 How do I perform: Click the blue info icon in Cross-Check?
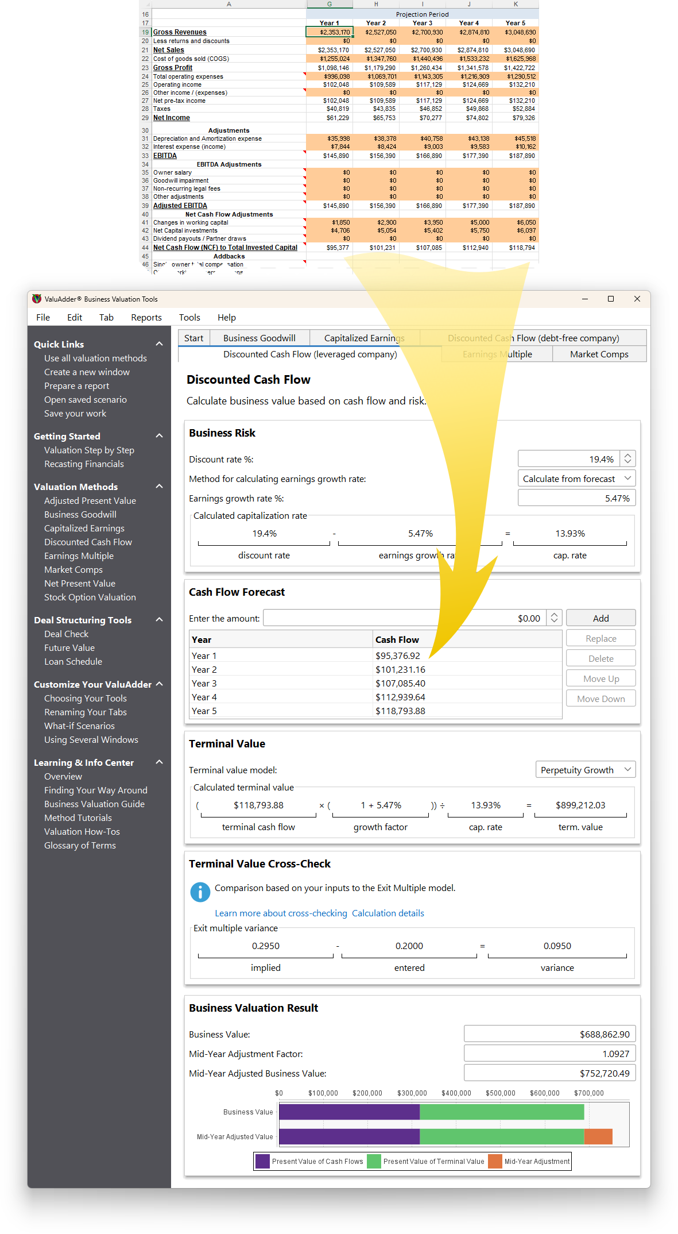click(200, 892)
